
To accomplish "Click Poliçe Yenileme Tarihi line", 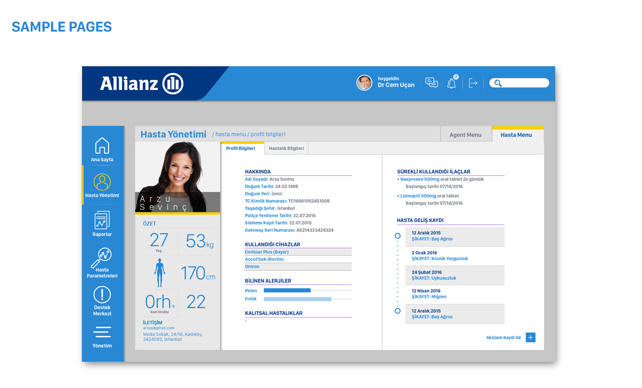I will 280,216.
